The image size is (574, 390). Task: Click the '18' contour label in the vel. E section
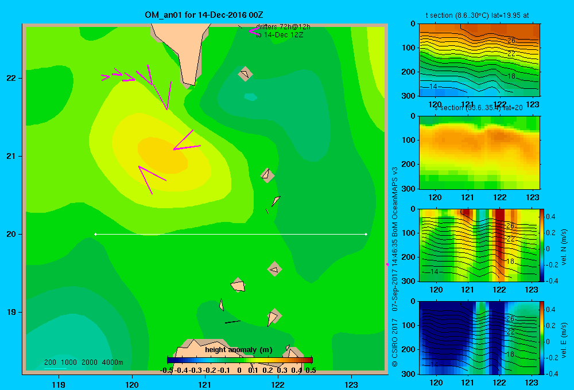coord(510,354)
